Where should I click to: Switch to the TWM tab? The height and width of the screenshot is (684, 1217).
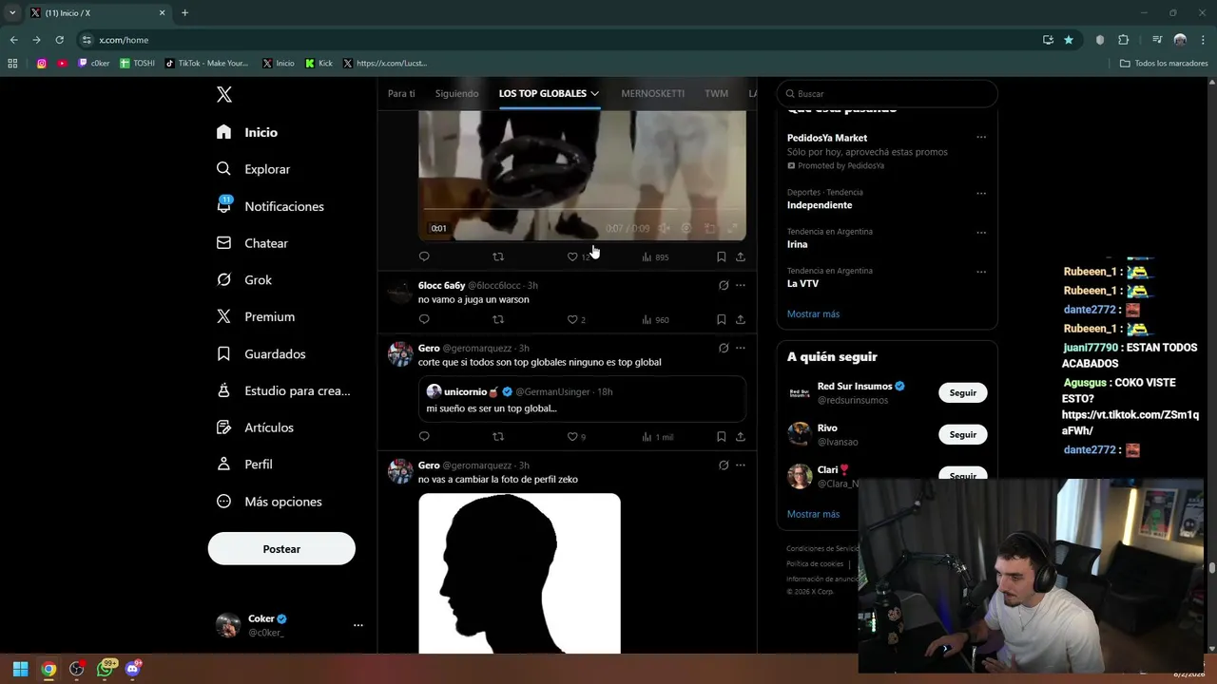(716, 93)
